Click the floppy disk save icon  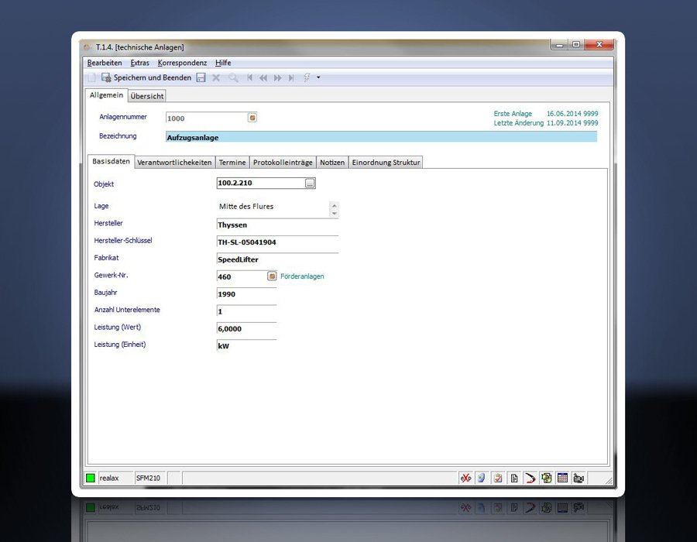tap(201, 77)
